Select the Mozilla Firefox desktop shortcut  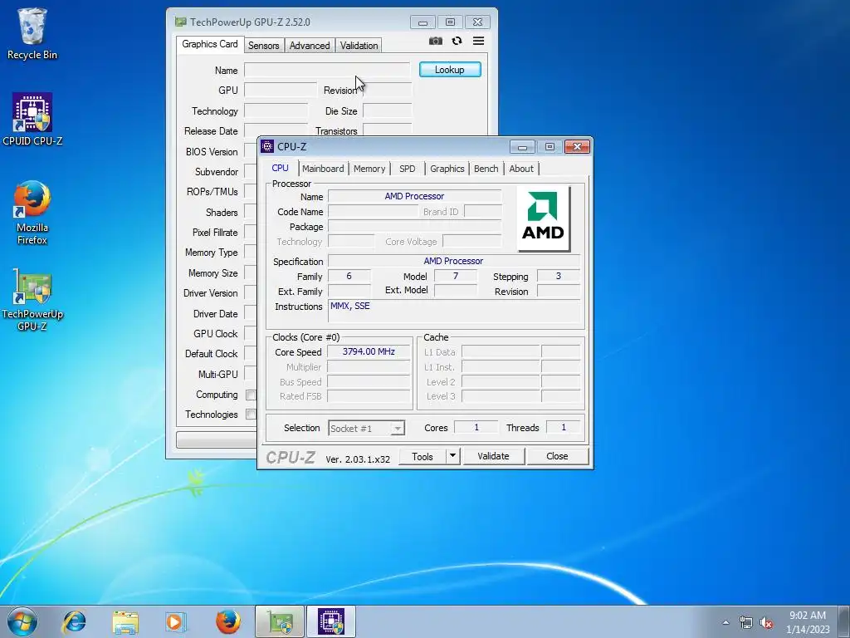pos(32,213)
